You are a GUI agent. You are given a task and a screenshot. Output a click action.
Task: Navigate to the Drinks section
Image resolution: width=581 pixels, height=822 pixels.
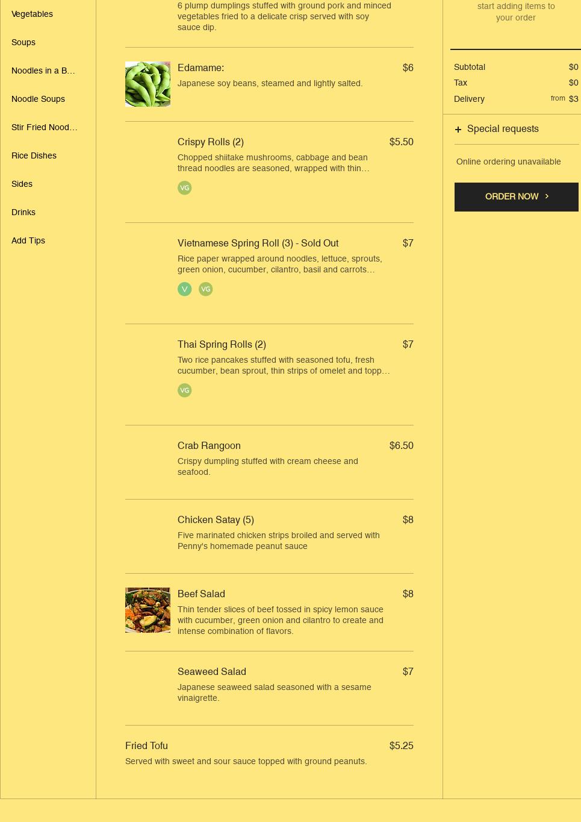coord(23,212)
